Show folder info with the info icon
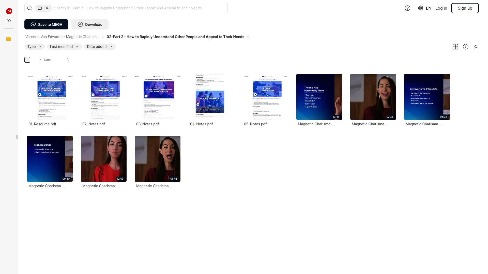Viewport: 488px width, 274px height. coord(466,47)
